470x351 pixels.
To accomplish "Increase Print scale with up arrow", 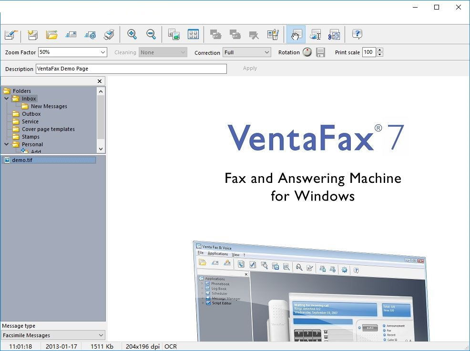I will point(380,50).
